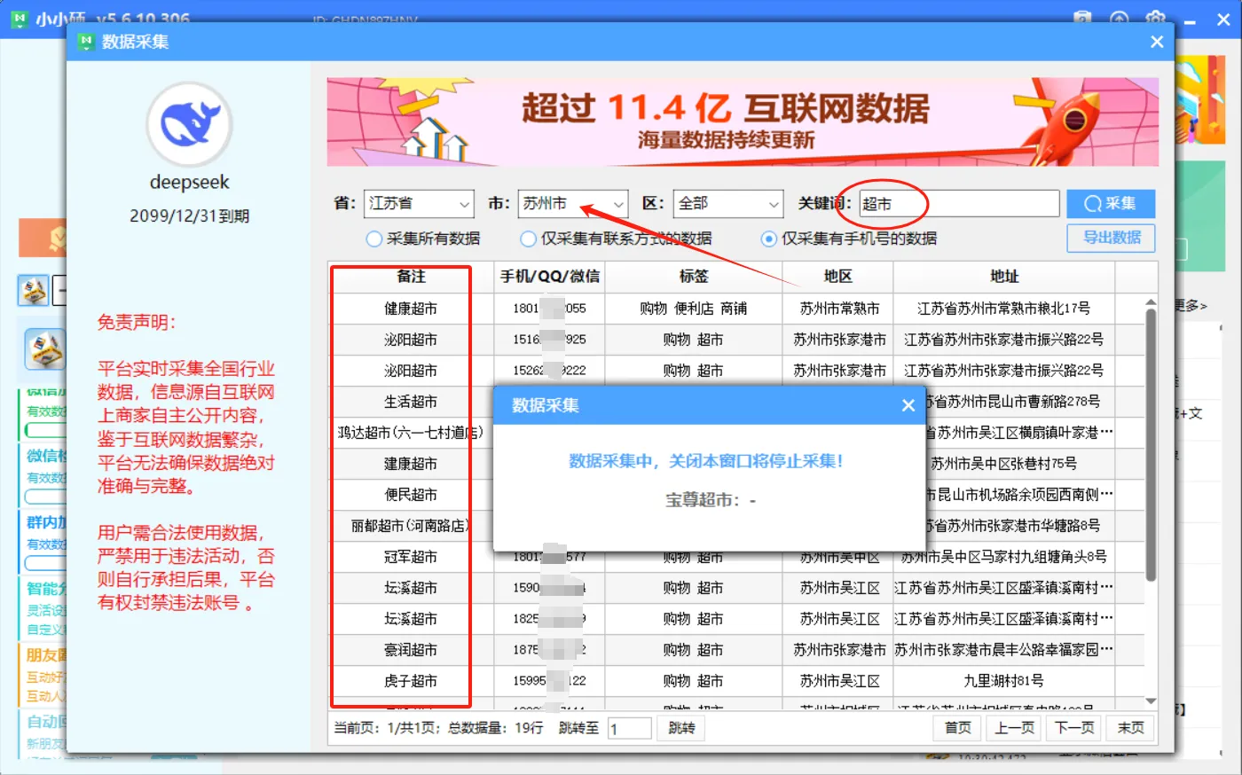Click the top dice icon in the left panel
The height and width of the screenshot is (775, 1242).
(x=34, y=292)
